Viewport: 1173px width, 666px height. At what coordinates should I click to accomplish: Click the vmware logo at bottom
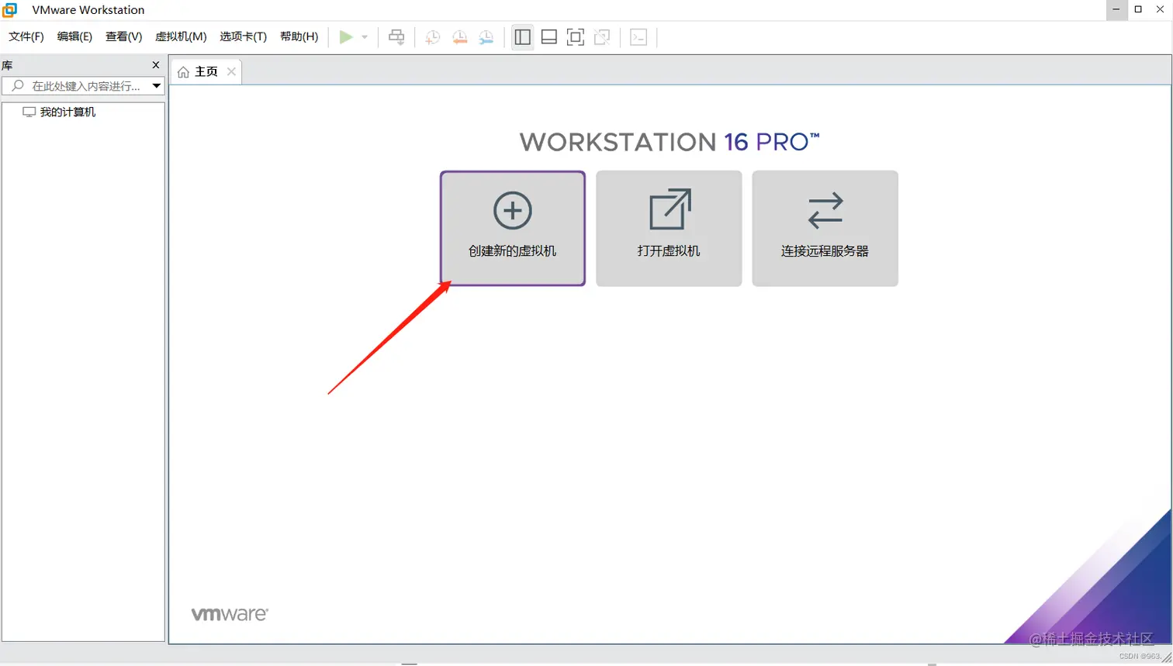tap(230, 614)
